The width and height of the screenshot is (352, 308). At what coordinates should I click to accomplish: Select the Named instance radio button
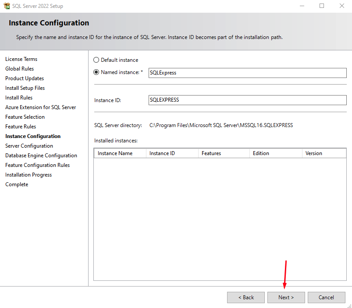[x=96, y=72]
